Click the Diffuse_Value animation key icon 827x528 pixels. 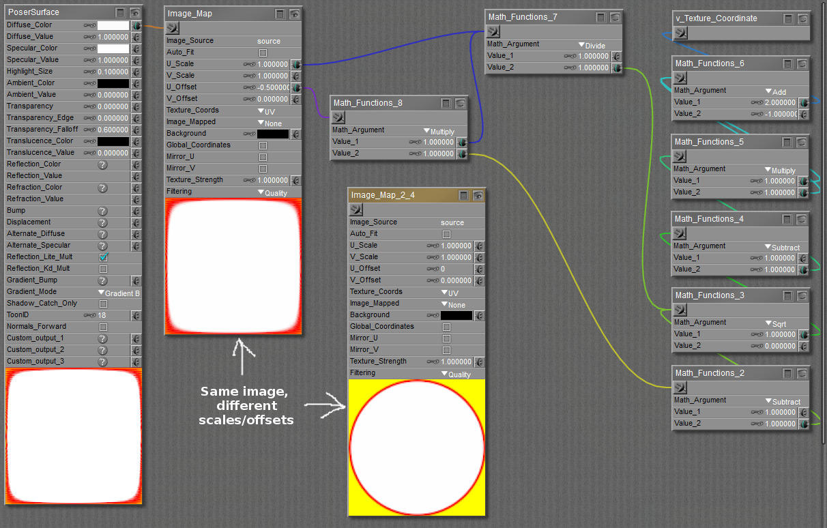[x=89, y=37]
